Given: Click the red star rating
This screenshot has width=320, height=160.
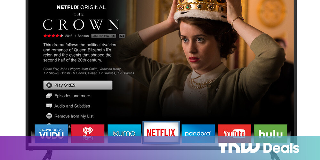Looking at the screenshot, I should point(53,36).
